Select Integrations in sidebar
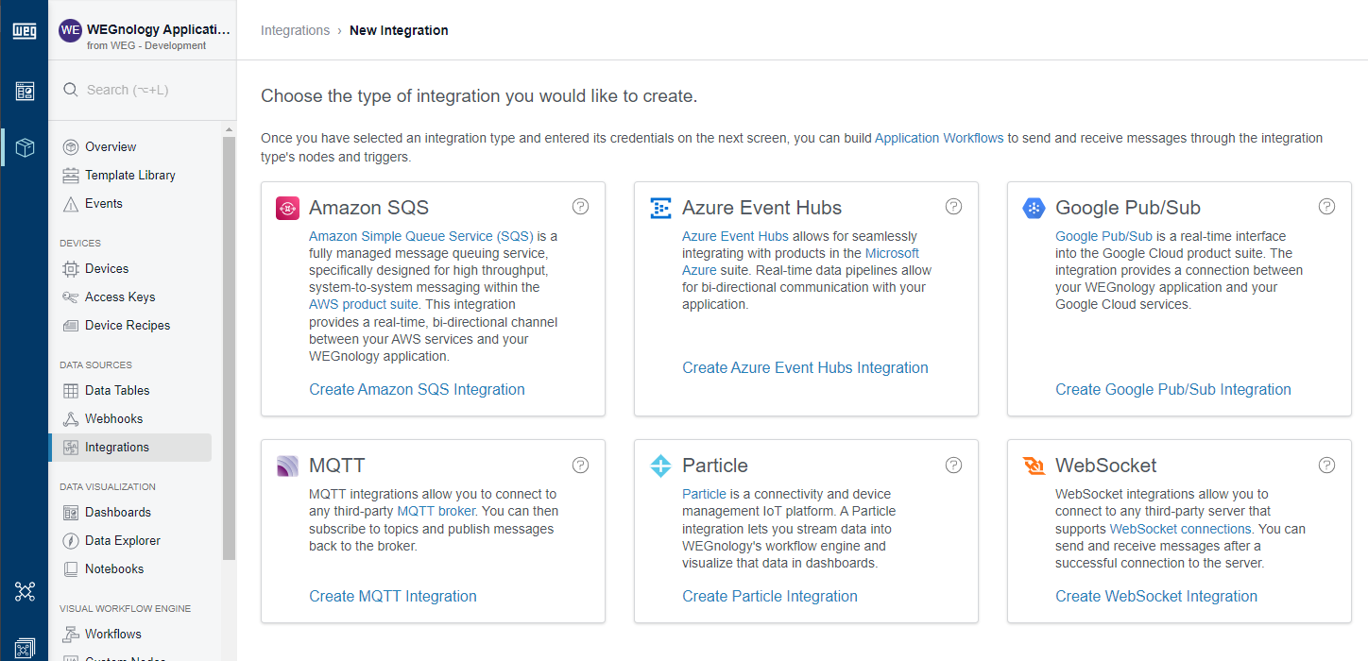 (x=130, y=448)
